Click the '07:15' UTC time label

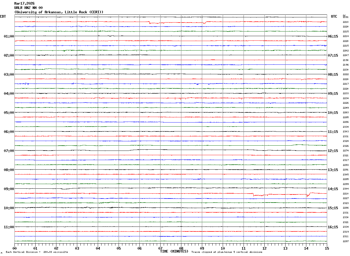[333, 55]
